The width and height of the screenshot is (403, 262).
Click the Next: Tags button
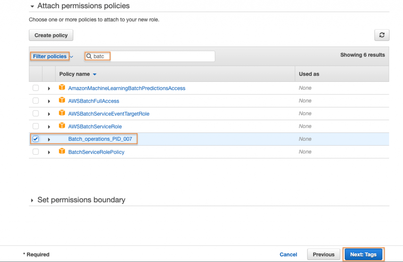(x=363, y=254)
